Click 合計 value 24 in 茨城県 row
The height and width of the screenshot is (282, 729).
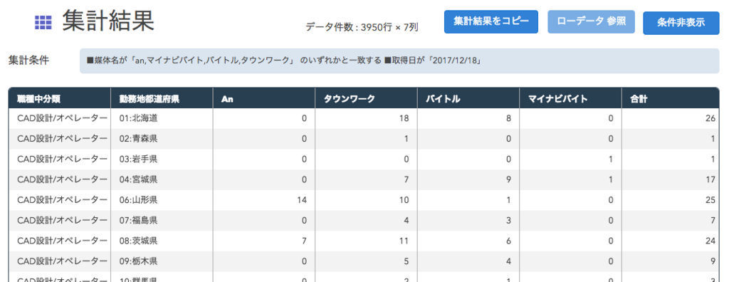pos(710,241)
